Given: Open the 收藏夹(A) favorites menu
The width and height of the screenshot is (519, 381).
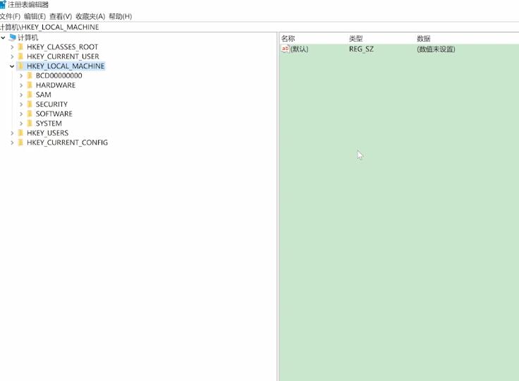Looking at the screenshot, I should pyautogui.click(x=90, y=16).
